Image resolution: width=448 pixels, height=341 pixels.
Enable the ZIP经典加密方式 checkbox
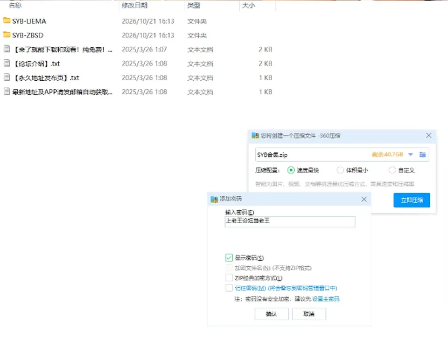[x=229, y=278]
